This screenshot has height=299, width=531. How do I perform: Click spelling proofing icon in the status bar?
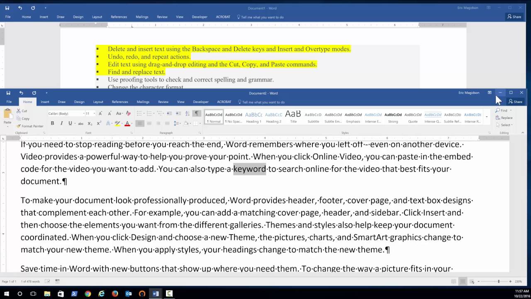point(48,282)
